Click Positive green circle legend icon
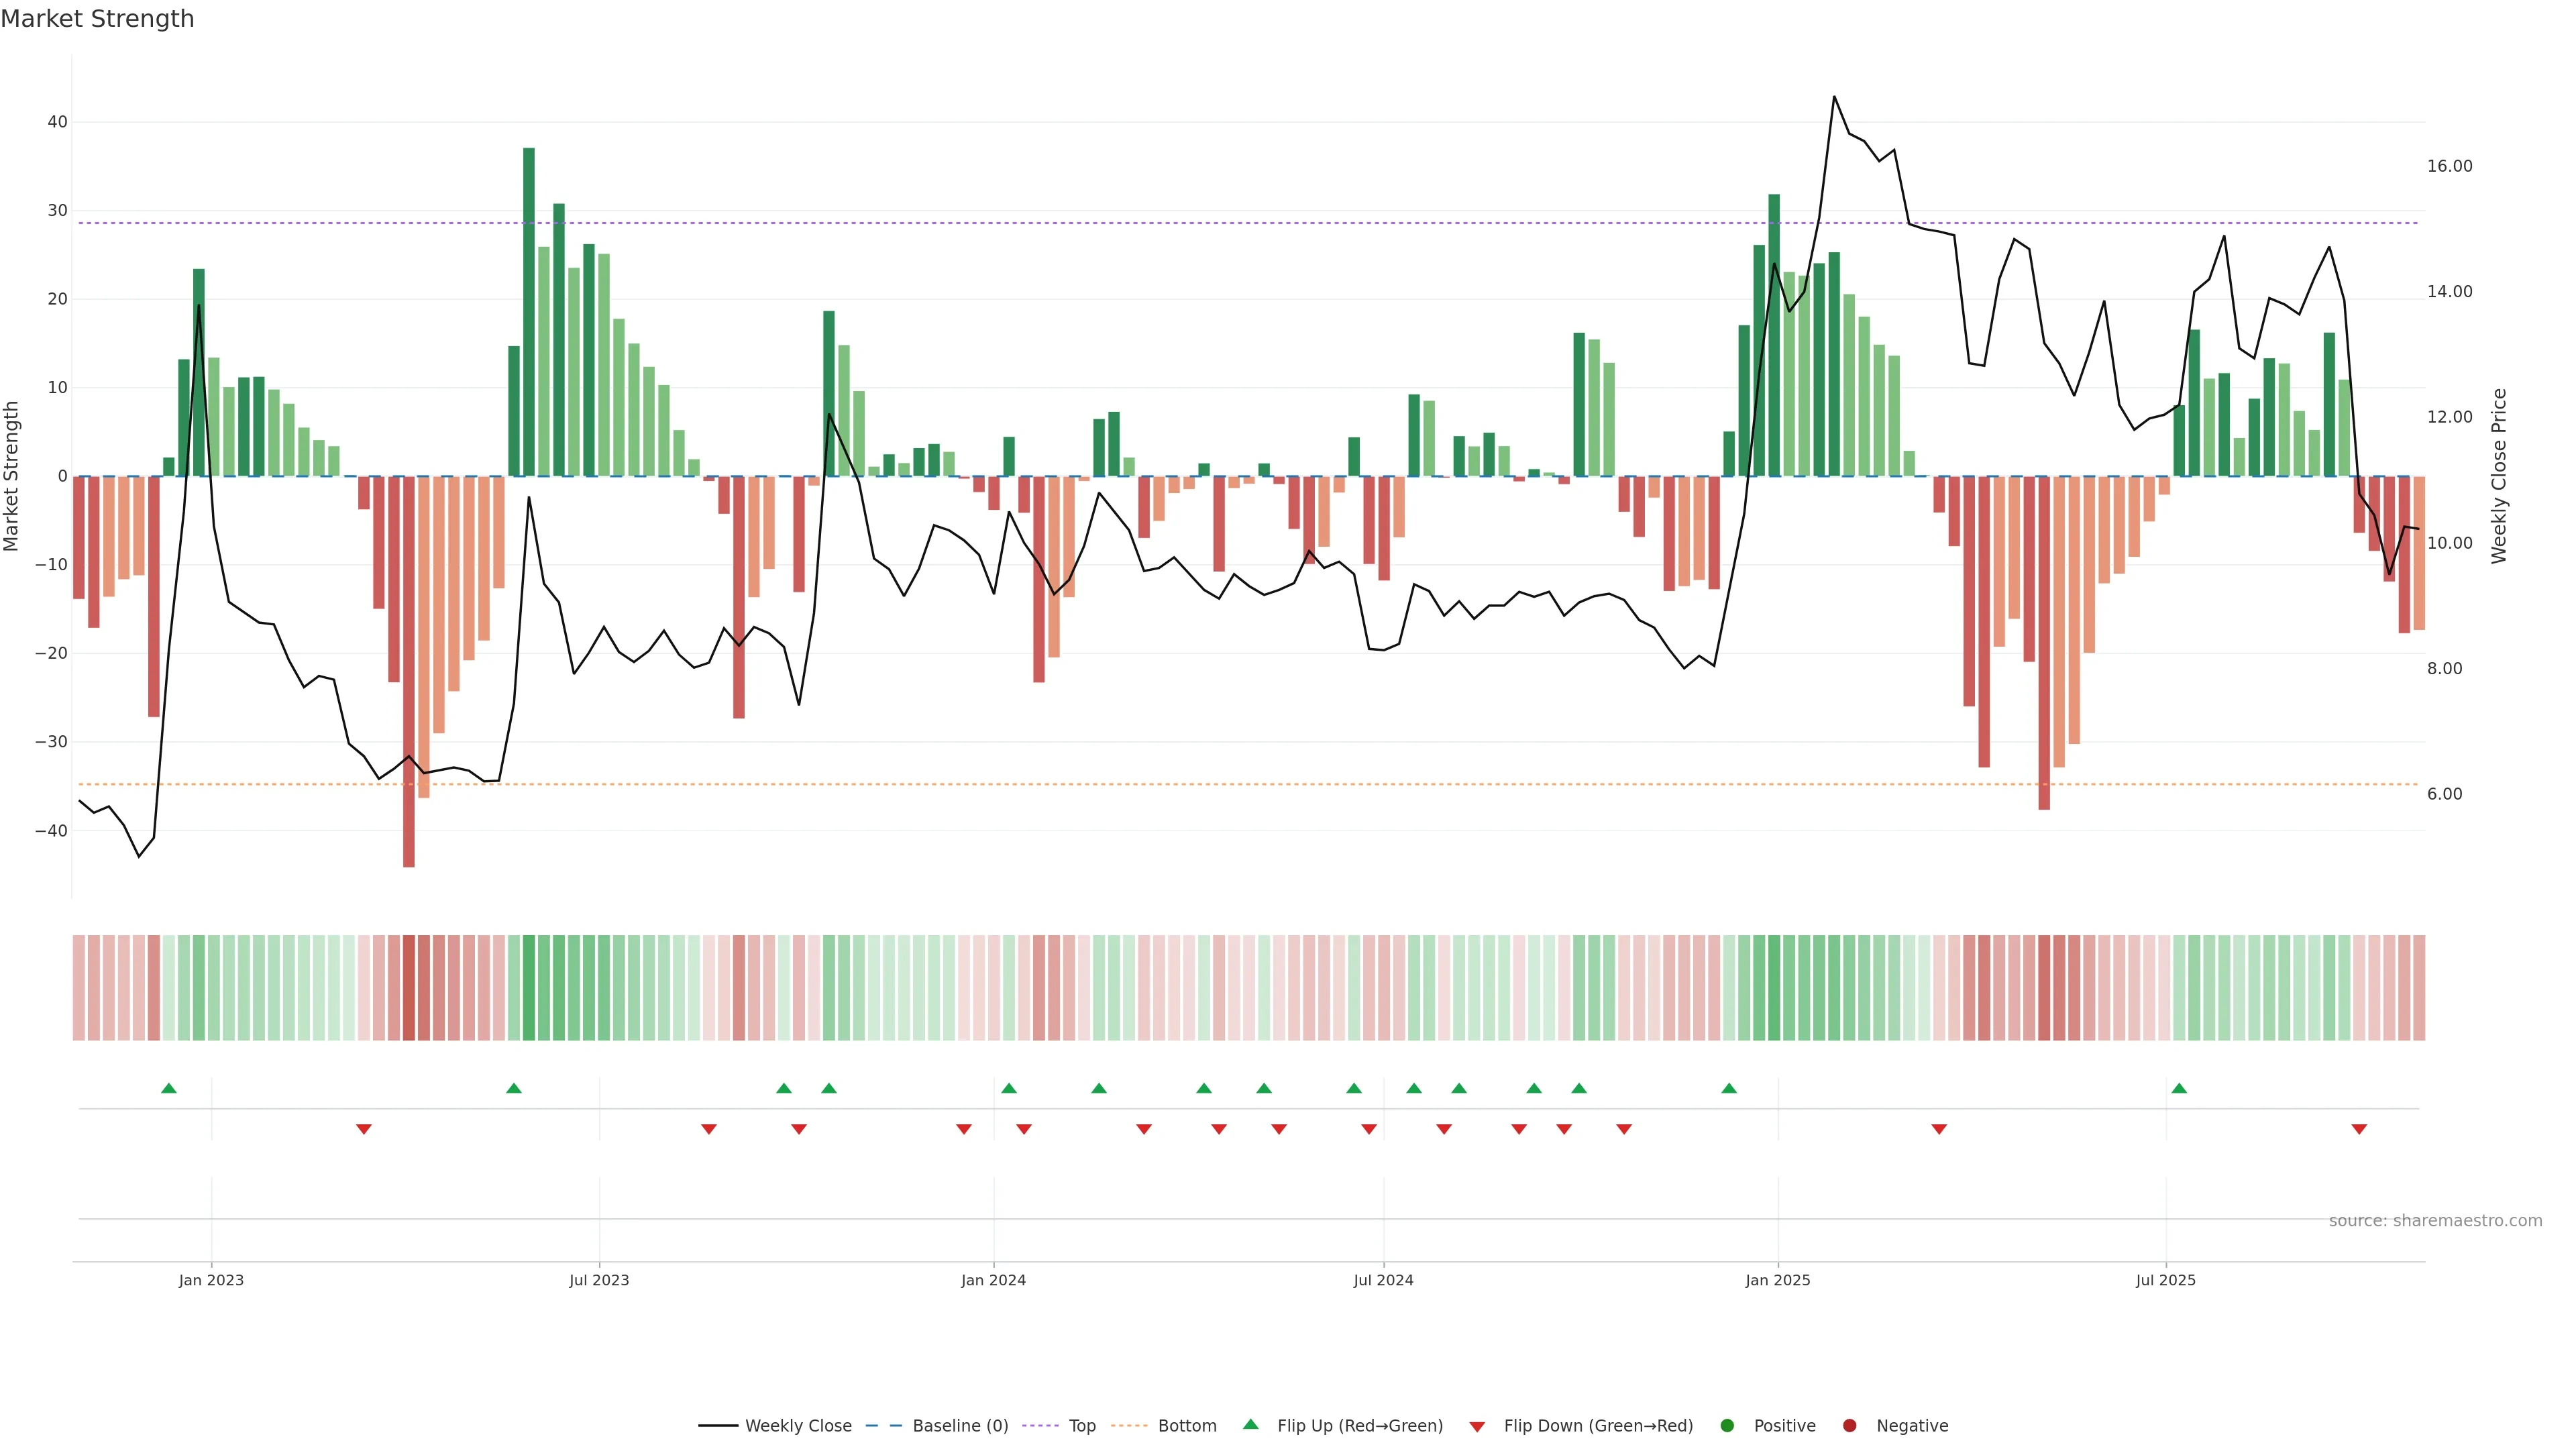2576x1449 pixels. pos(1727,1425)
